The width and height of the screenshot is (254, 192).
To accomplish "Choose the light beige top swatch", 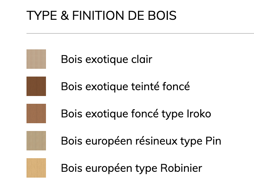I will (x=36, y=59).
